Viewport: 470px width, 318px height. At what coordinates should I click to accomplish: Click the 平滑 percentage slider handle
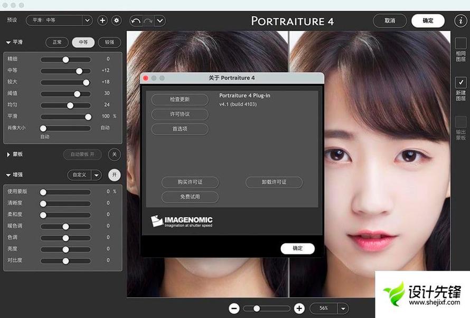click(x=88, y=117)
